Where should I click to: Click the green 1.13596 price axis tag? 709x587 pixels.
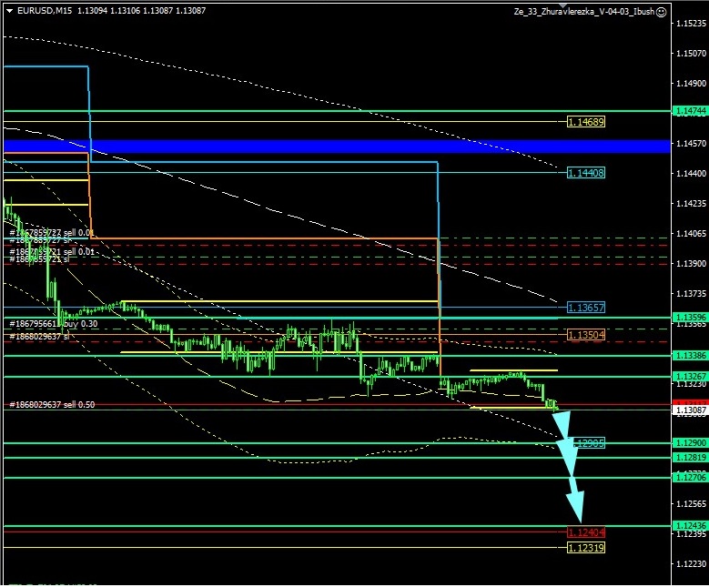click(689, 317)
